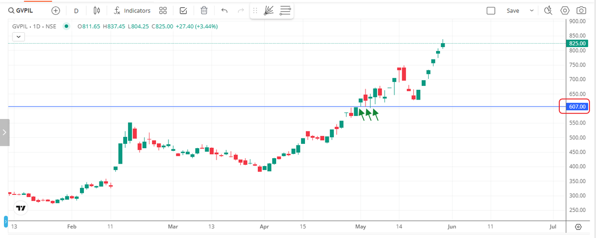
Task: Open chart settings hexagon icon
Action: pos(565,10)
